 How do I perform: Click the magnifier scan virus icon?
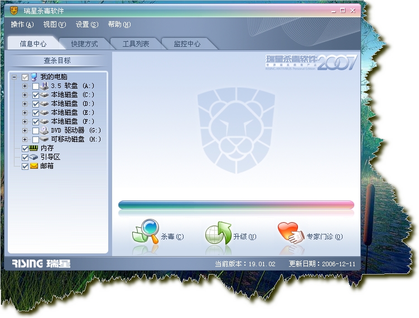click(x=146, y=231)
